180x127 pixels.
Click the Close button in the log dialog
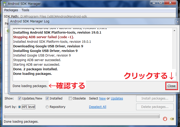coord(171,86)
